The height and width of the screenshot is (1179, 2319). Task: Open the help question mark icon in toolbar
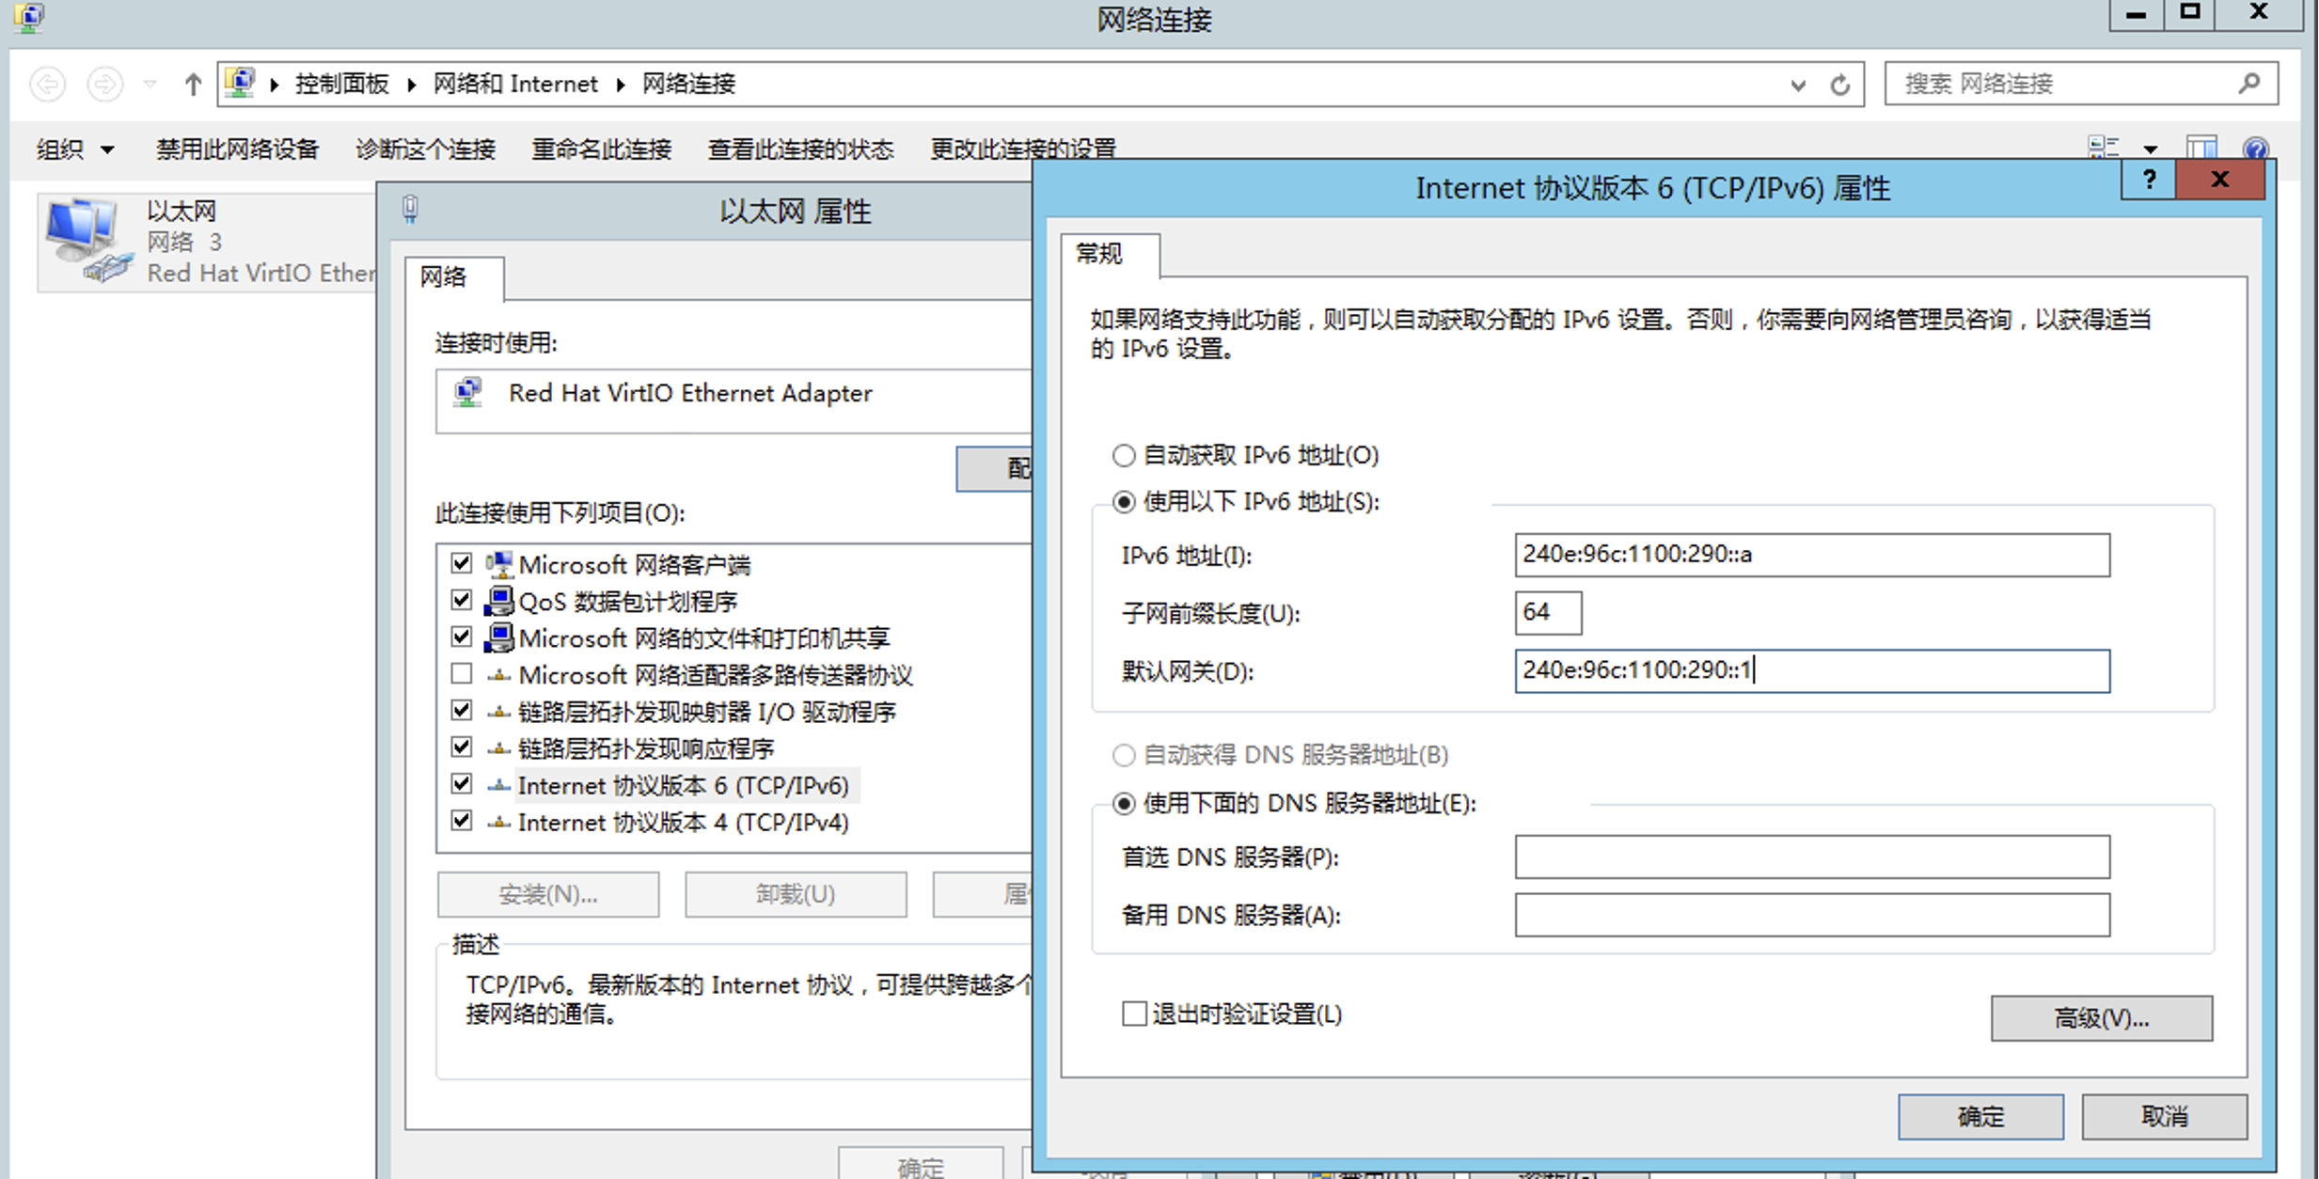pyautogui.click(x=2255, y=149)
